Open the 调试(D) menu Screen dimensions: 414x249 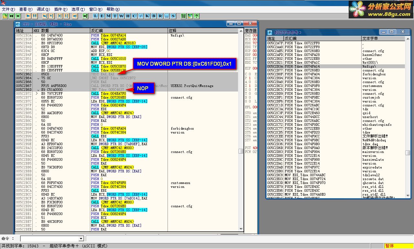click(x=43, y=9)
